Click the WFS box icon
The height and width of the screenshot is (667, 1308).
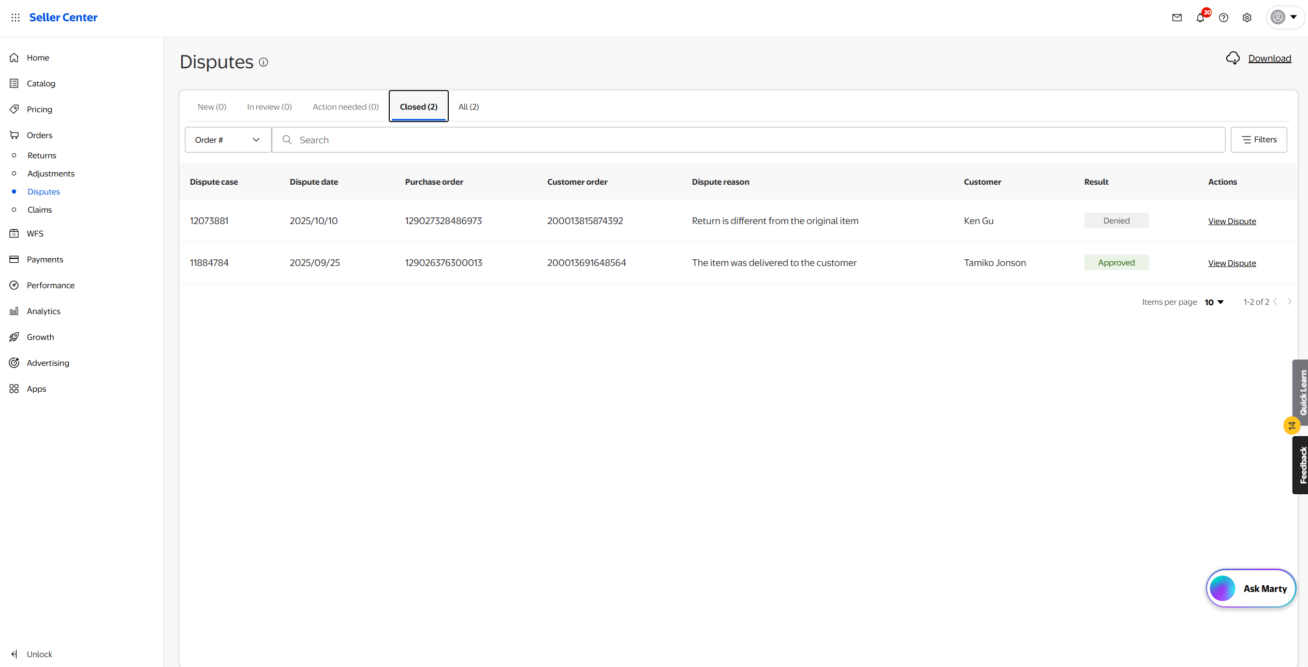click(x=14, y=233)
